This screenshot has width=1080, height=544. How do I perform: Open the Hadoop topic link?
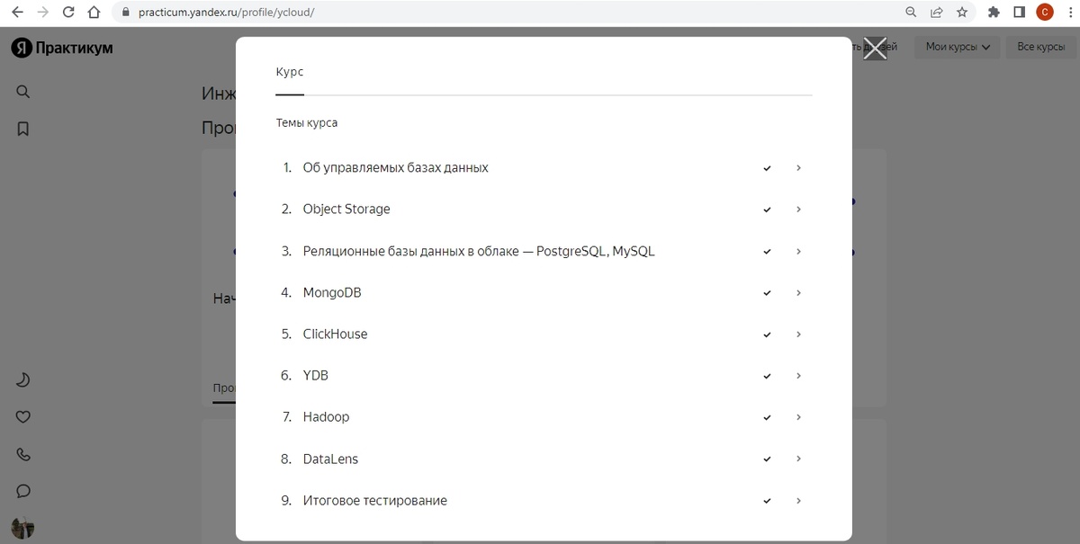[326, 417]
